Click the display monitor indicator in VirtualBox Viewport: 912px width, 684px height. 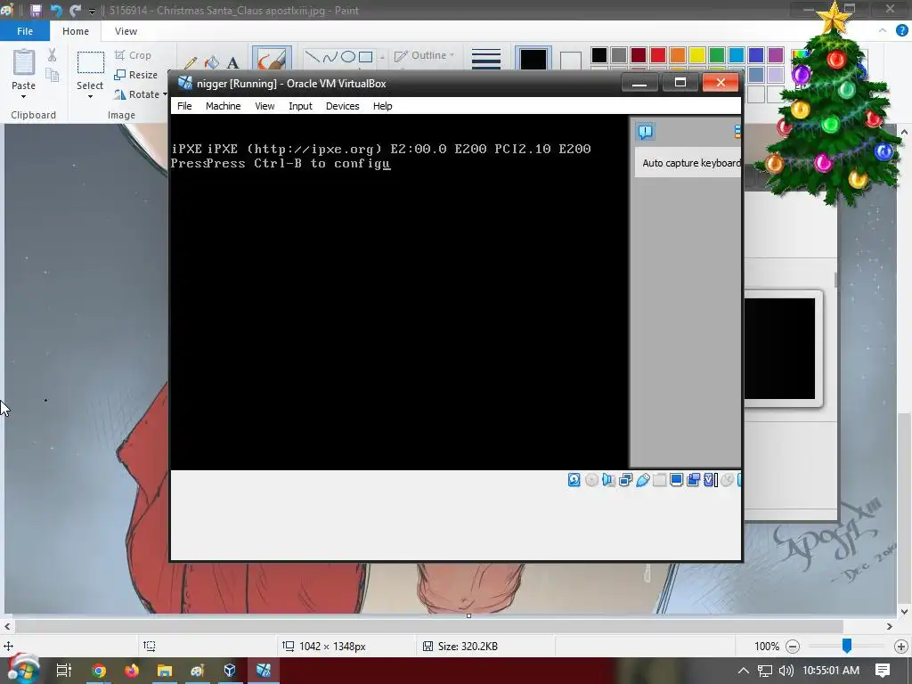677,480
